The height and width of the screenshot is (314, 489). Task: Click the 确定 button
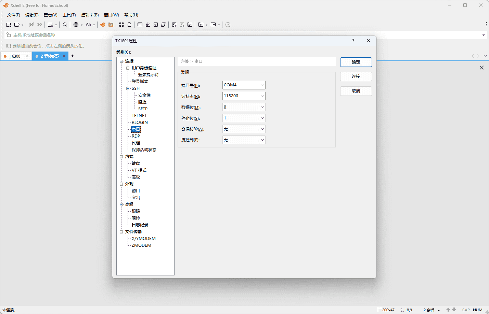point(356,62)
